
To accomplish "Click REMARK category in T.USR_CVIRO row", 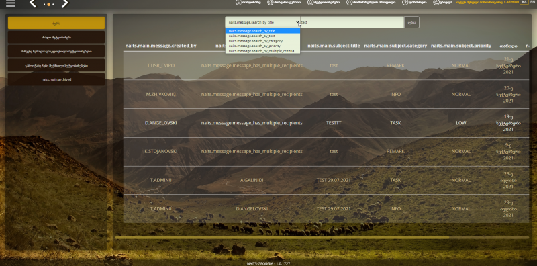I will click(x=395, y=65).
